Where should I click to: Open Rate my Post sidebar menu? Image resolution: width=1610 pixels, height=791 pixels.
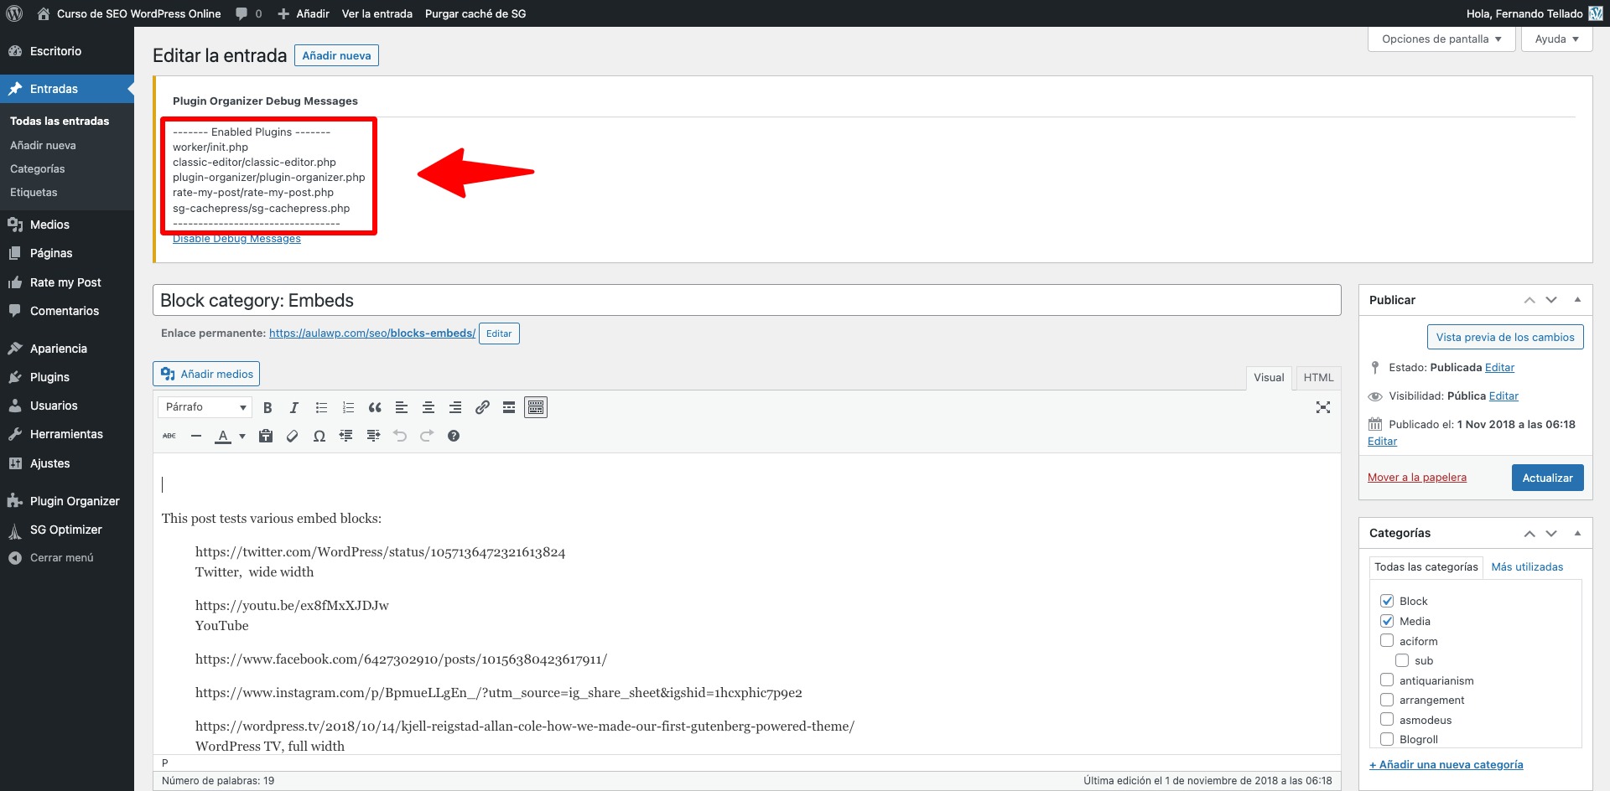click(67, 282)
